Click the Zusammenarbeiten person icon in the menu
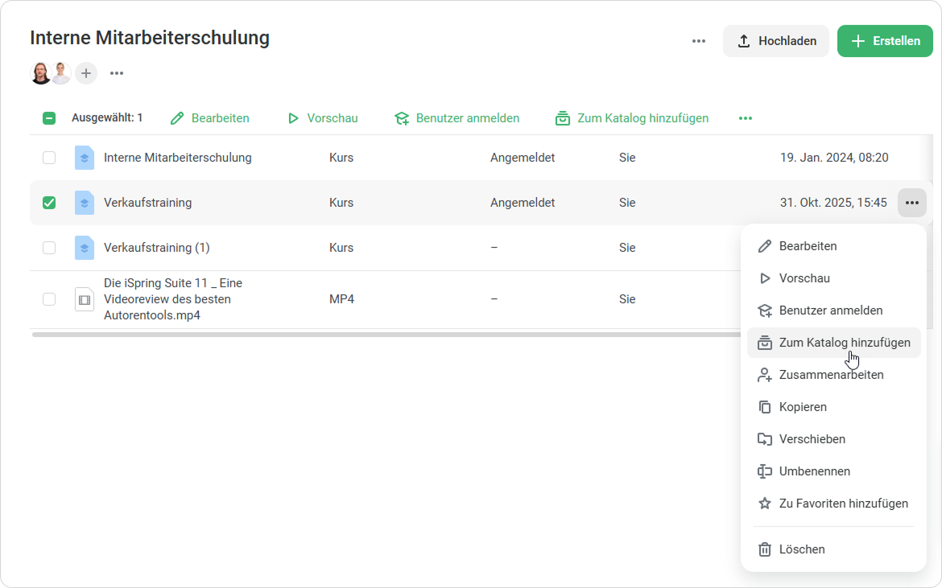The height and width of the screenshot is (588, 942). click(x=765, y=375)
